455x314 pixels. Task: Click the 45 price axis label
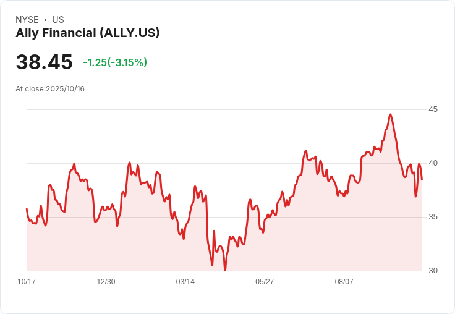pyautogui.click(x=433, y=109)
